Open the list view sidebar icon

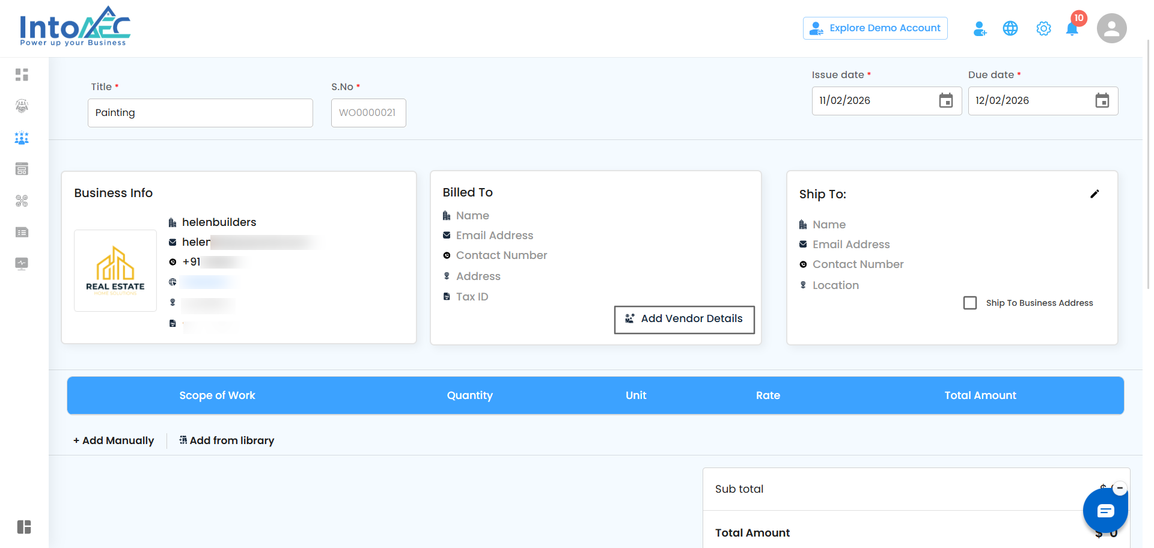point(22,232)
